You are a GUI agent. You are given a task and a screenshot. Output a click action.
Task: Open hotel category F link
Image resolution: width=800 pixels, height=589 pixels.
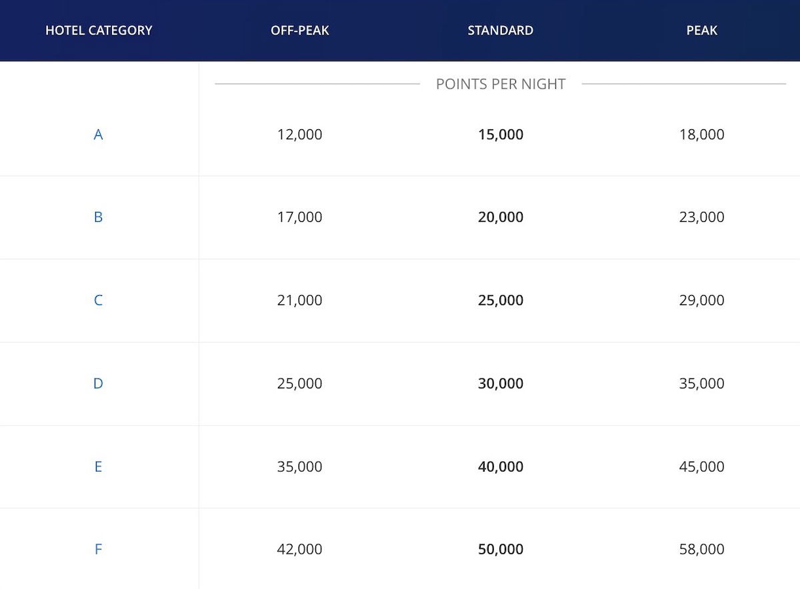98,550
